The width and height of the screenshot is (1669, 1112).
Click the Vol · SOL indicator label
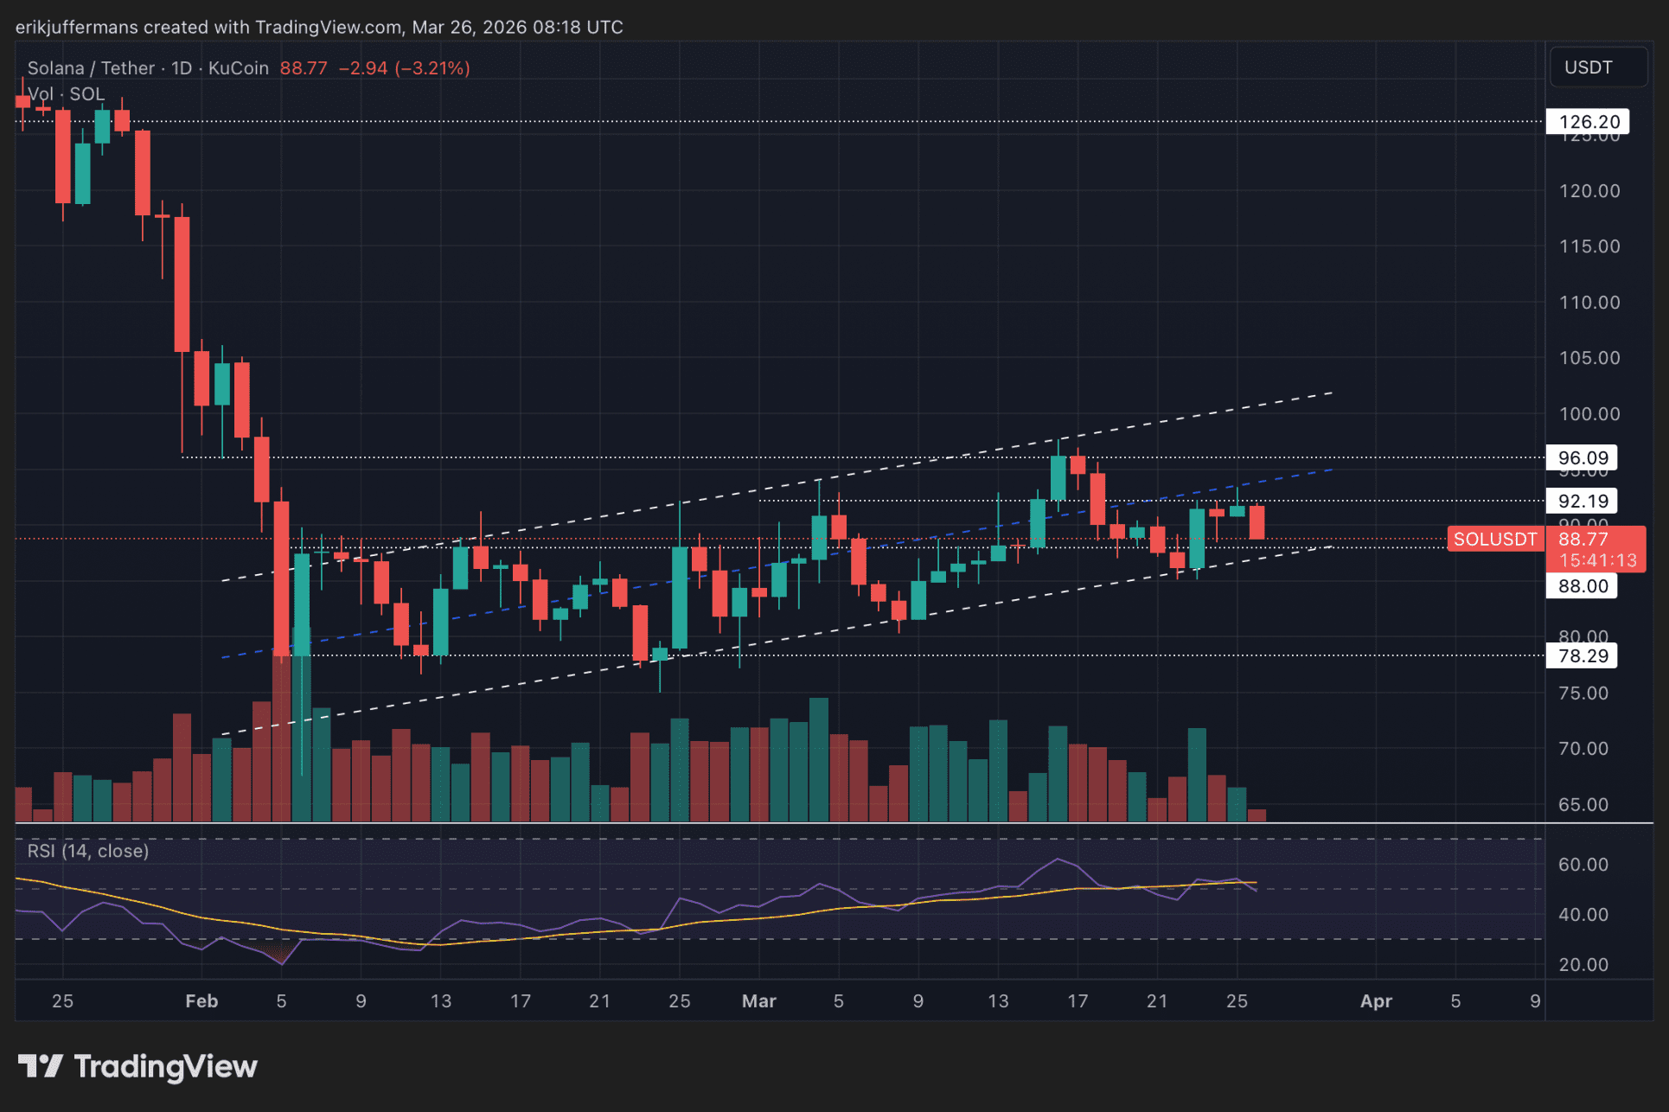pyautogui.click(x=66, y=93)
